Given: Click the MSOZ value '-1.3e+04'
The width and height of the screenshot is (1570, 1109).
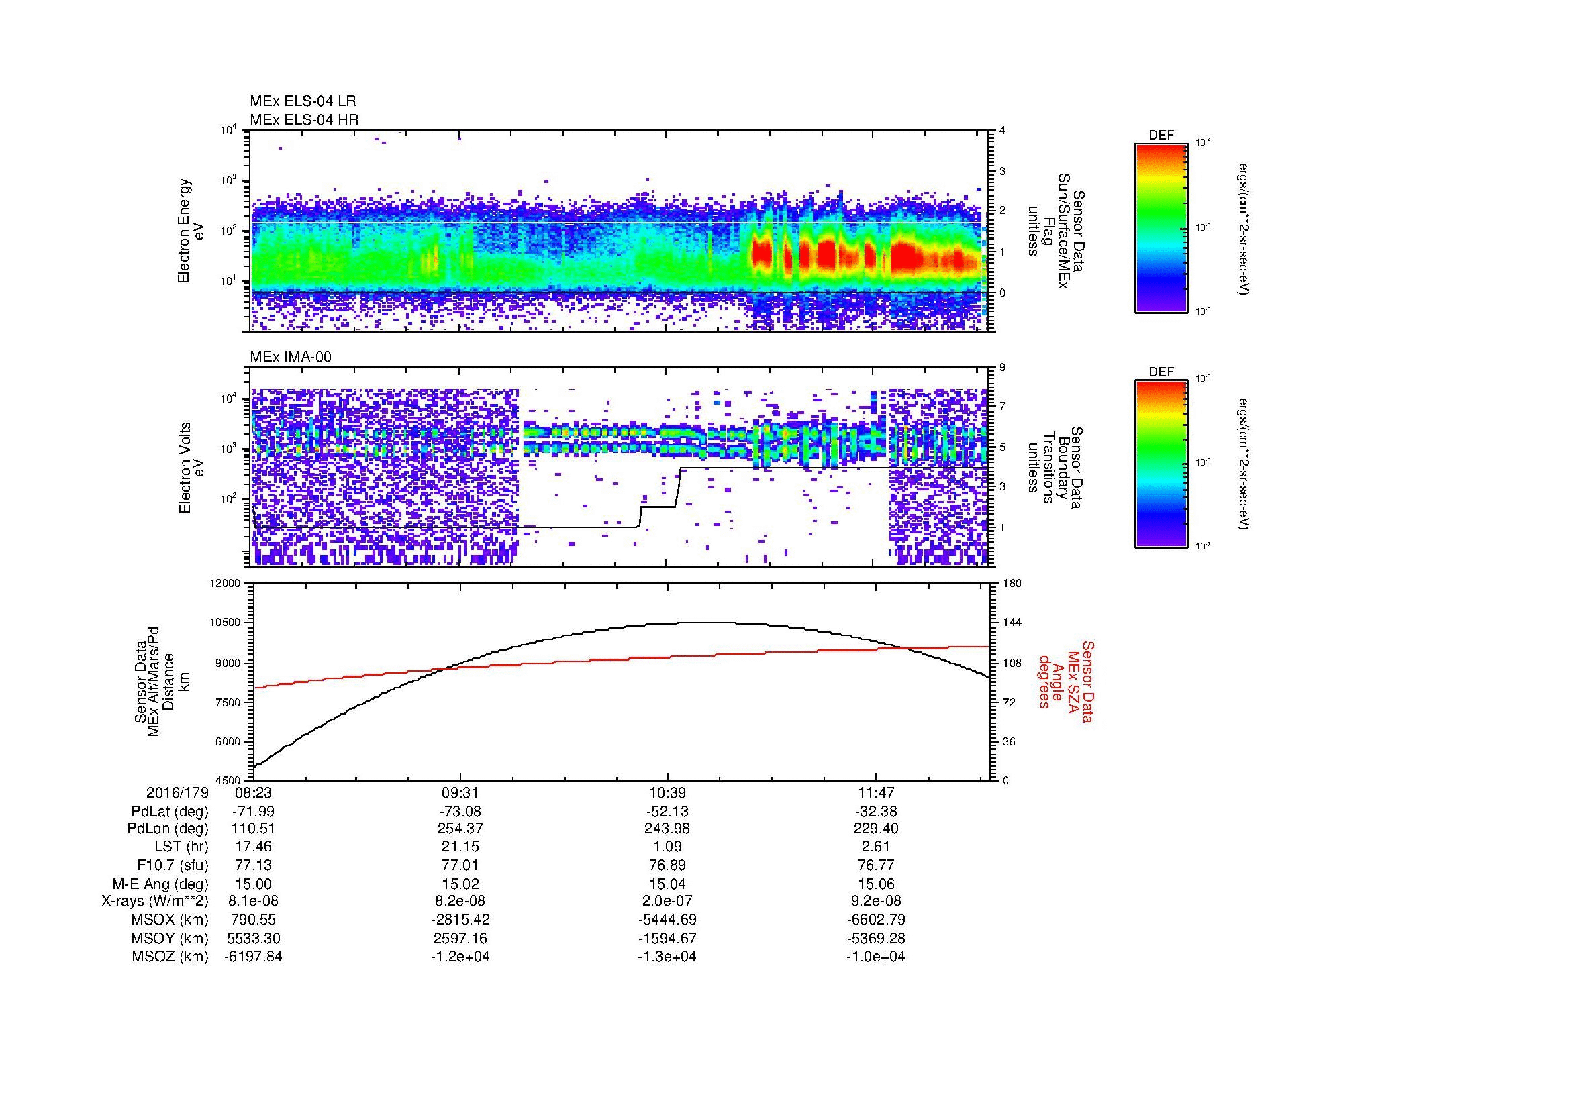Looking at the screenshot, I should pyautogui.click(x=667, y=957).
